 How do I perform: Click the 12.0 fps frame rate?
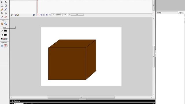point(59,15)
